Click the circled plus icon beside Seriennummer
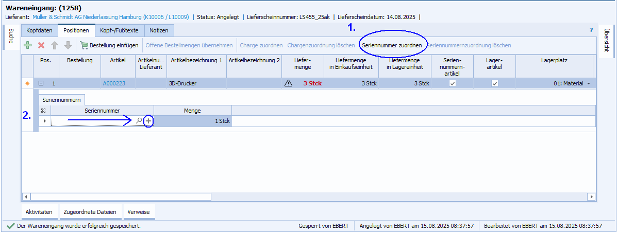This screenshot has height=233, width=617. click(148, 121)
